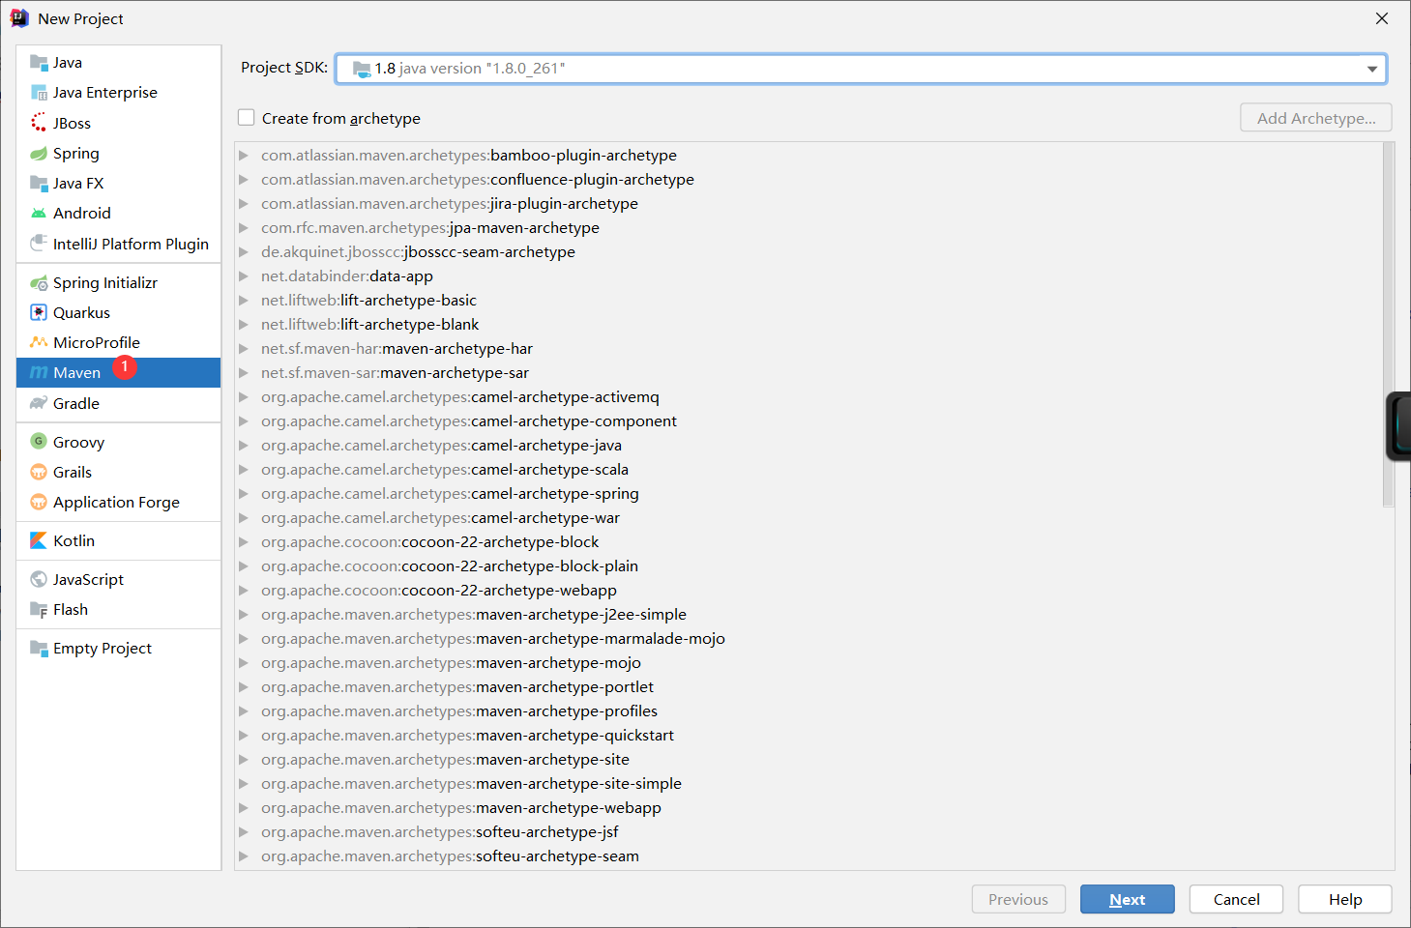
Task: Click the Java project type icon
Action: point(39,63)
